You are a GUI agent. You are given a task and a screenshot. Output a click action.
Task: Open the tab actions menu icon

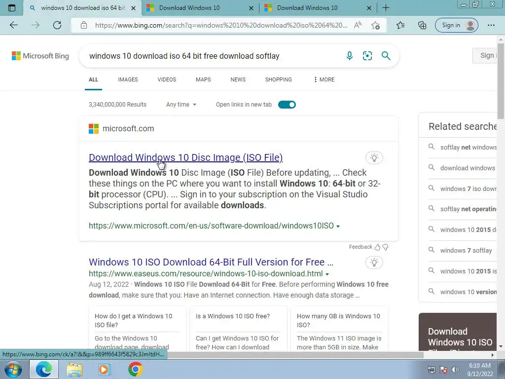(x=12, y=8)
